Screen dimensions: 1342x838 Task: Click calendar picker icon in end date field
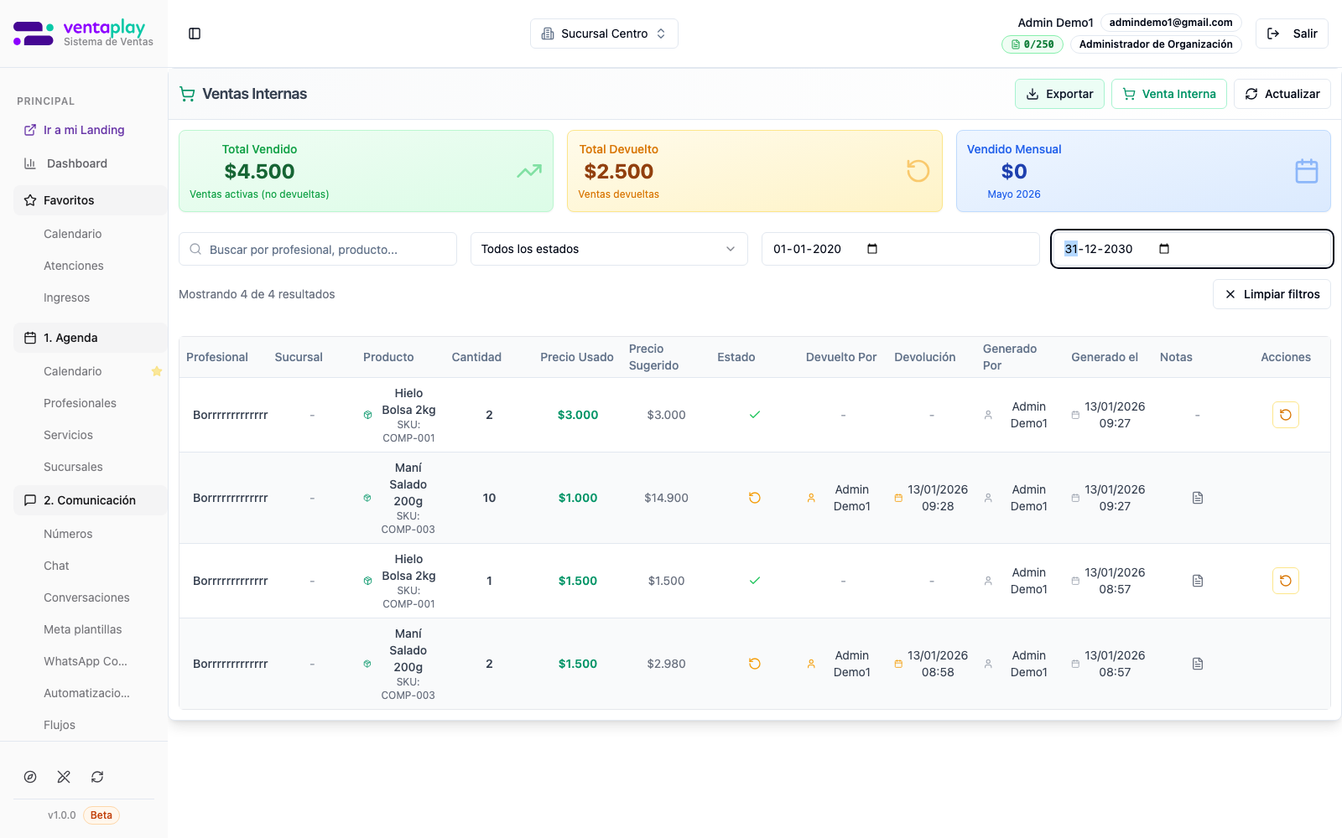coord(1164,249)
